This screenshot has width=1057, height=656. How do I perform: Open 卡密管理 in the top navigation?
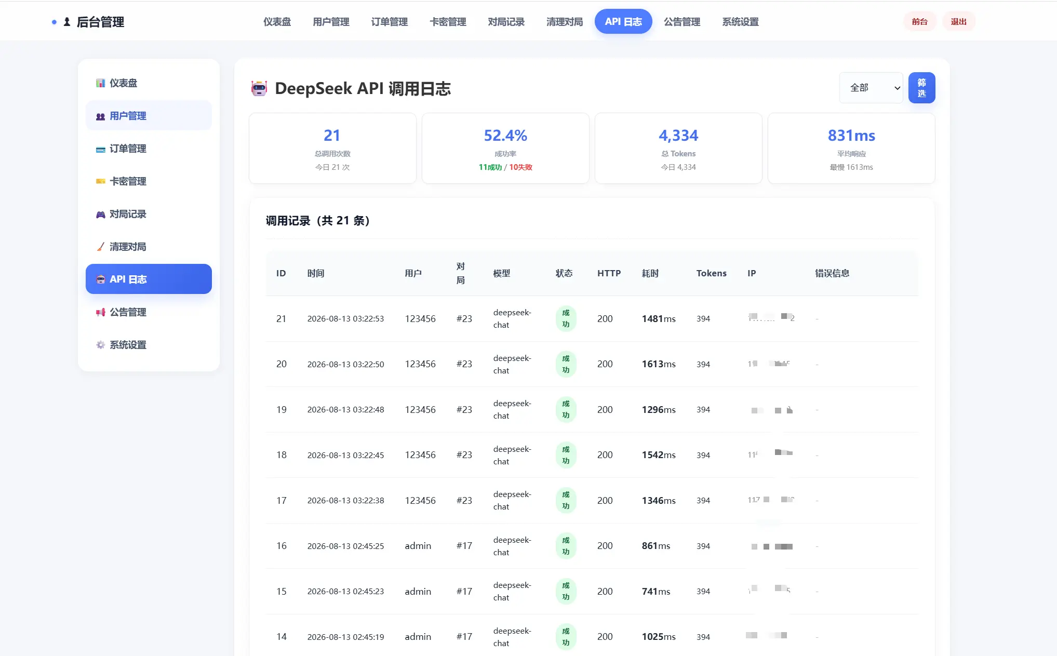448,22
